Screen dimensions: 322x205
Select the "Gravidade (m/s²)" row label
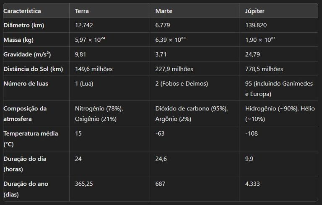tap(27, 54)
